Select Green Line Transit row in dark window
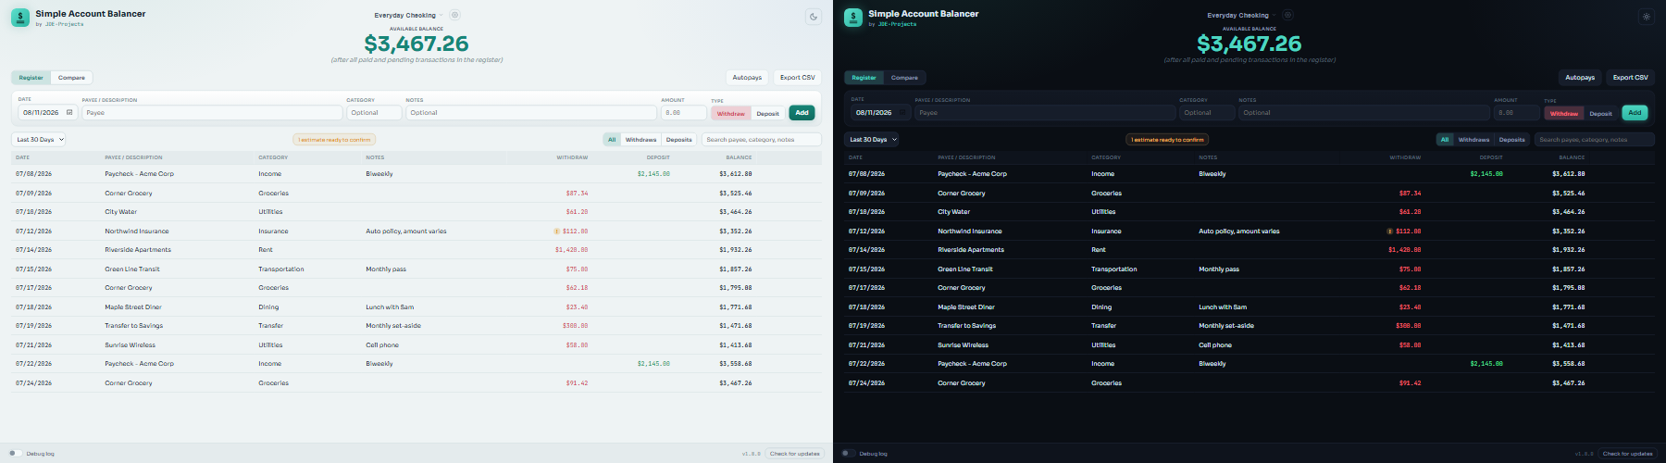Viewport: 1666px width, 463px height. click(x=1249, y=269)
